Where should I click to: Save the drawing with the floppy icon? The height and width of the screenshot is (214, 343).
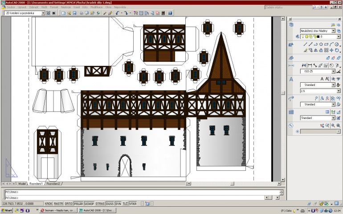74,13
